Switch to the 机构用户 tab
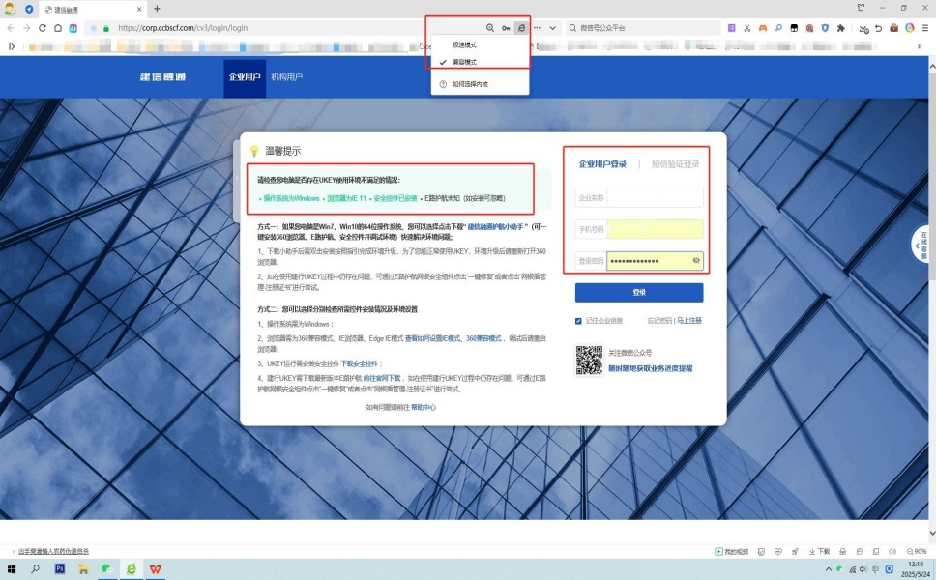Viewport: 936px width, 580px height. click(x=286, y=77)
